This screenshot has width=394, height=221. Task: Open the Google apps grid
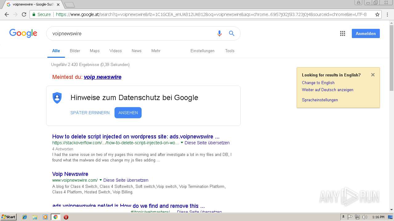tap(343, 33)
